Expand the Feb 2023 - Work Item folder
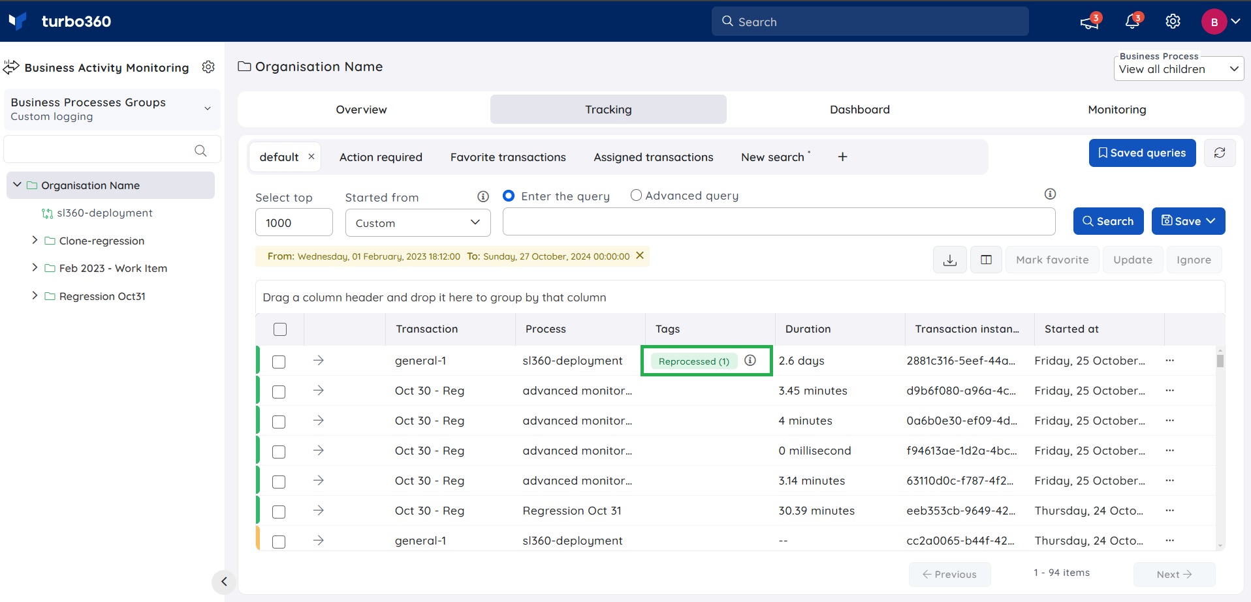The image size is (1251, 602). click(x=35, y=267)
